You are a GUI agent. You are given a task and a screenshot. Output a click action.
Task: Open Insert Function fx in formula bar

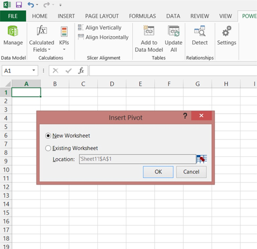81,71
